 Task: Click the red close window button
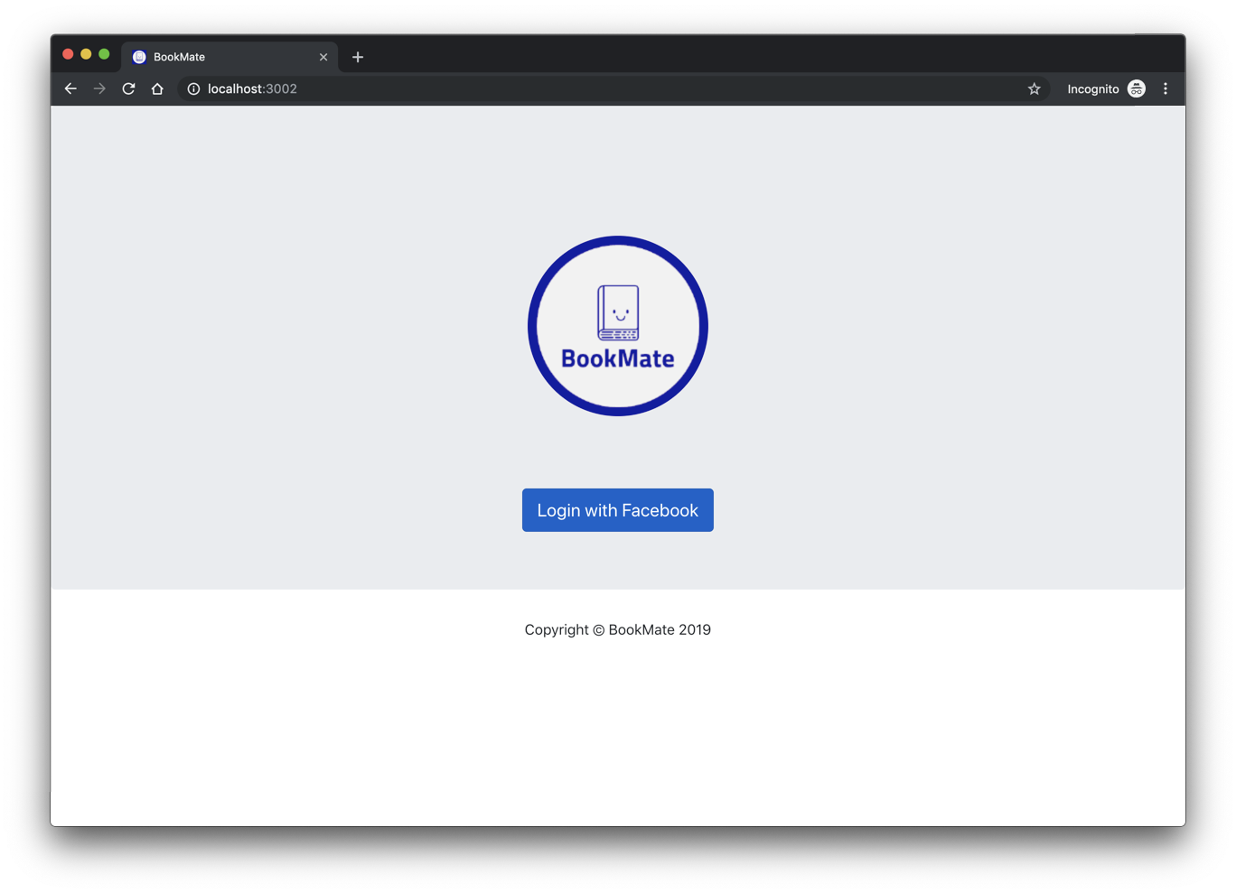(x=68, y=54)
